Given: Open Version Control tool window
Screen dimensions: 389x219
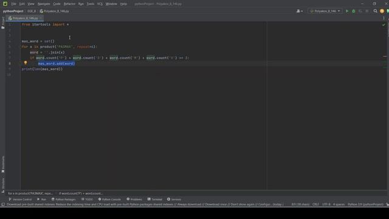Looking at the screenshot, I should 20,200.
